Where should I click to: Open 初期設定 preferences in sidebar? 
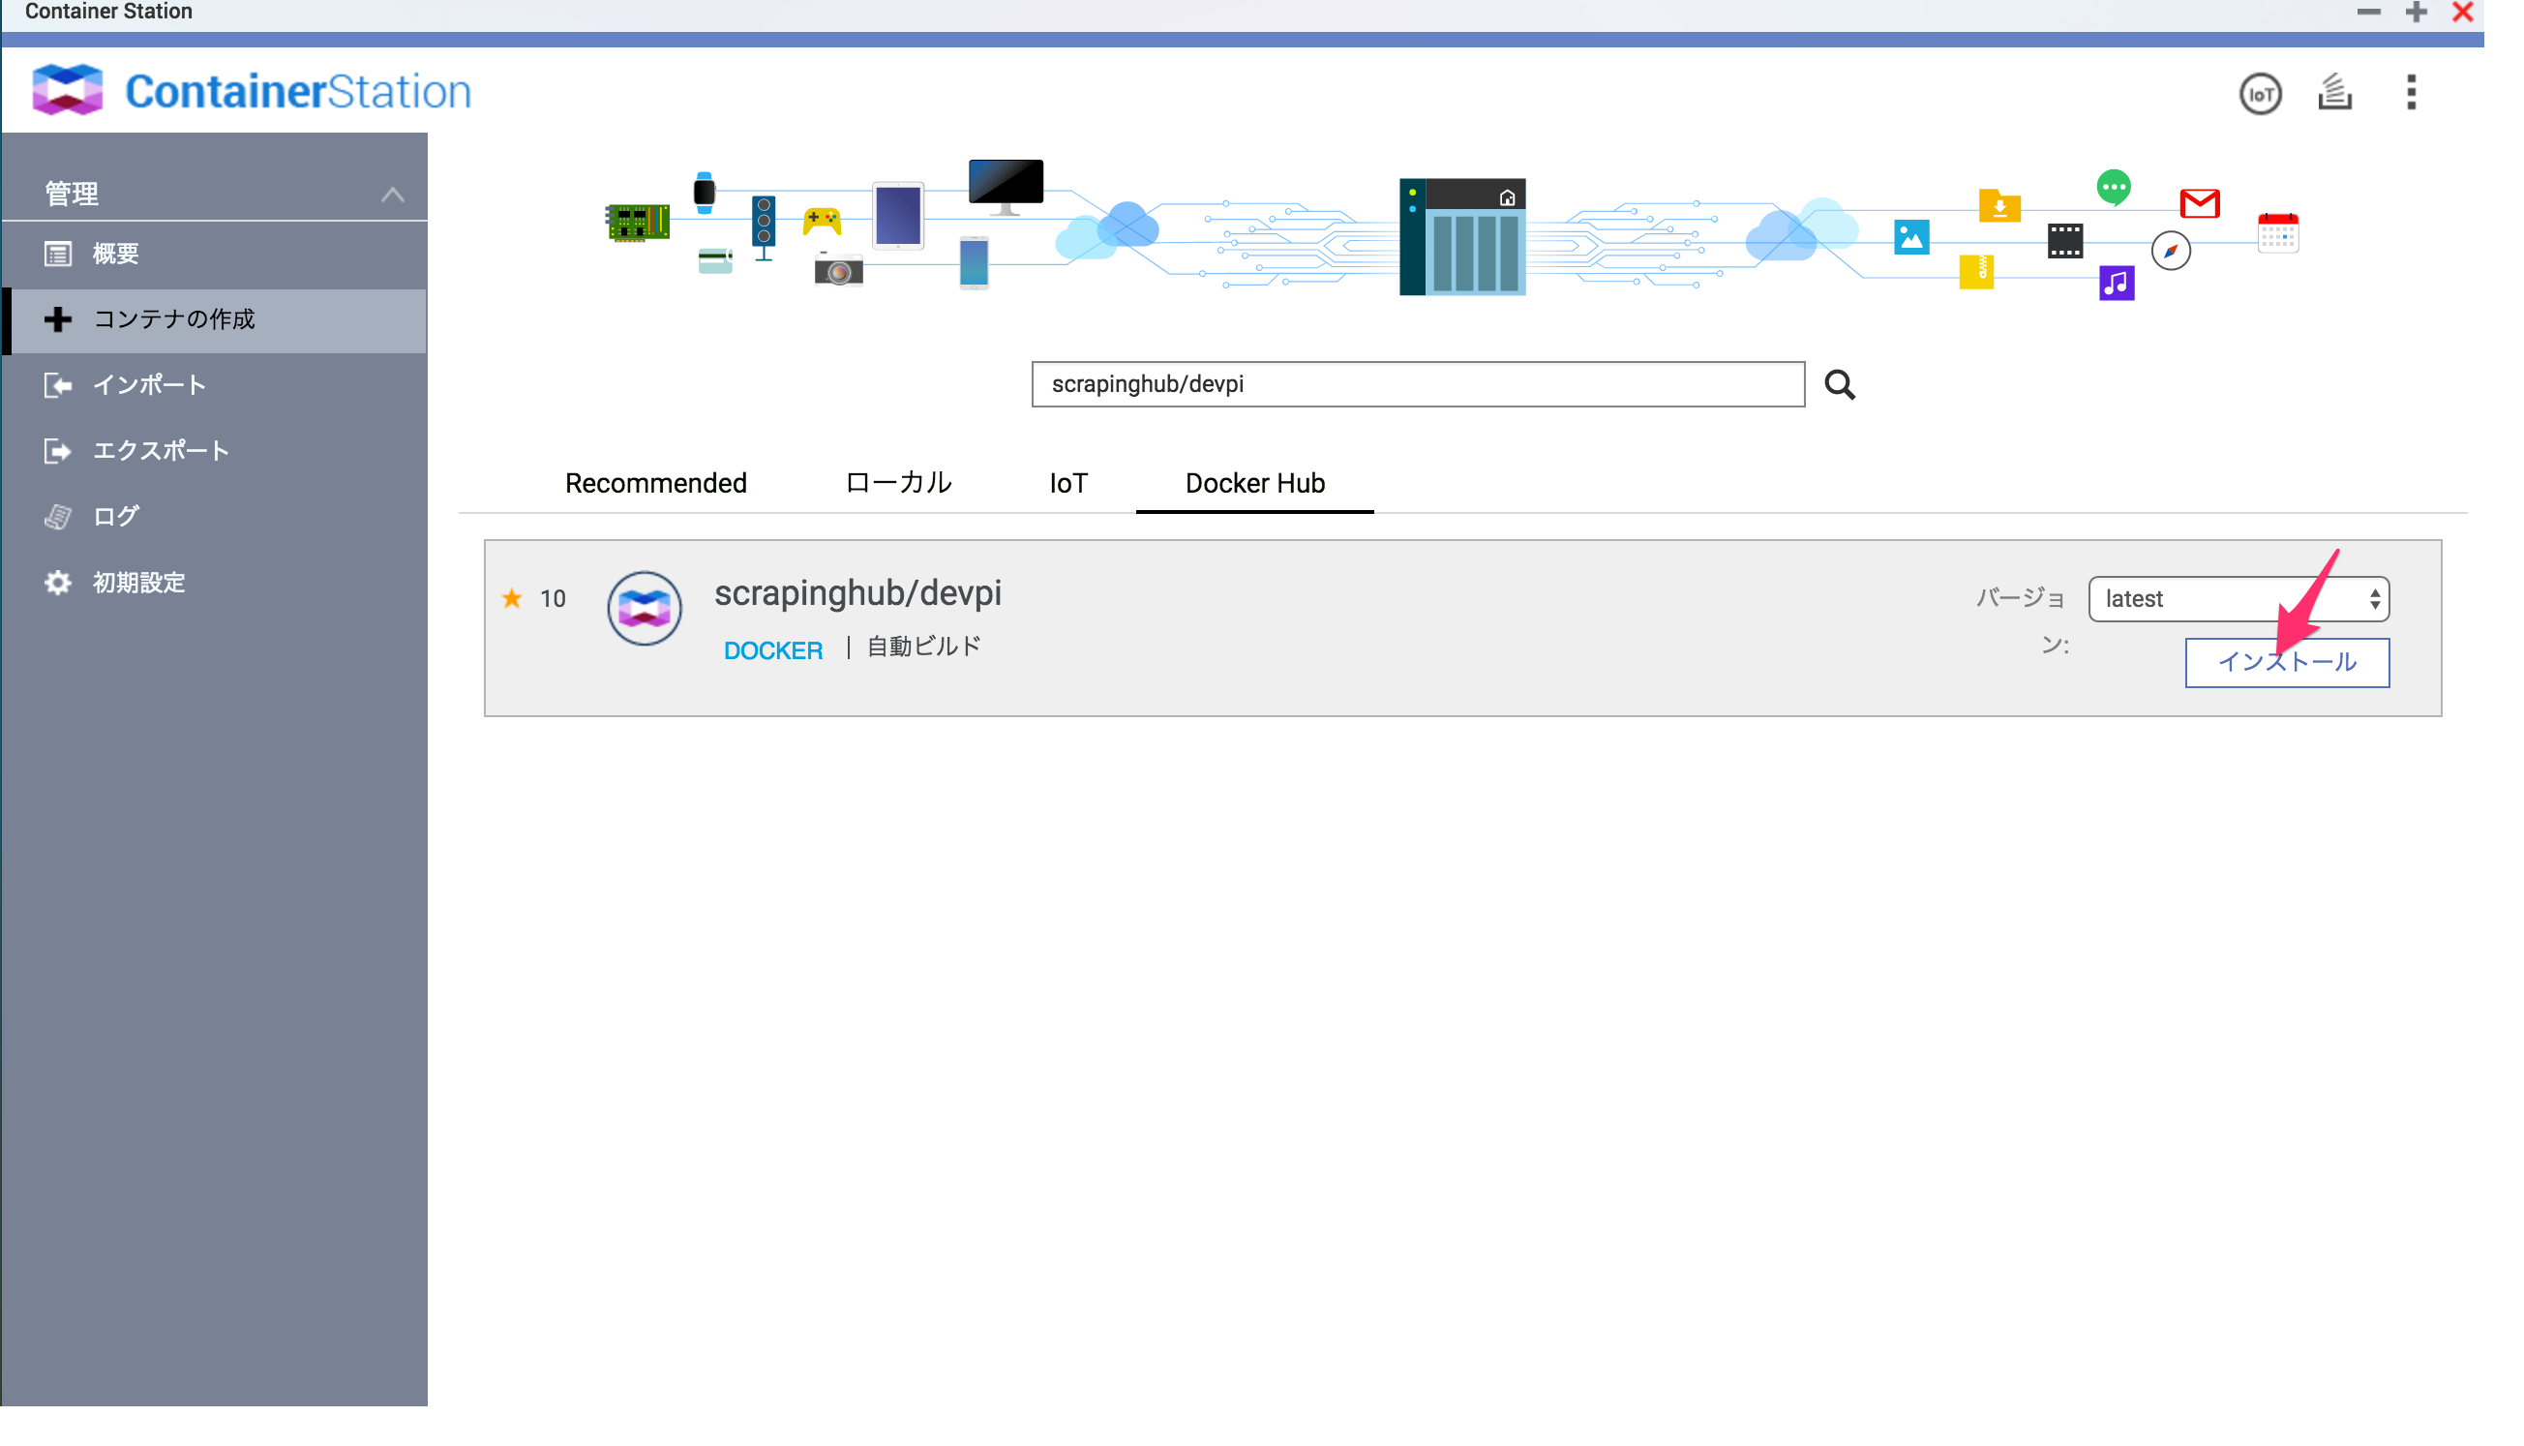point(215,583)
